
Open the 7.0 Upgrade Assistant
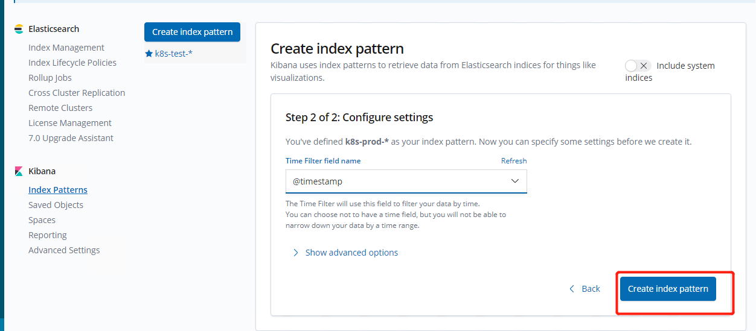point(71,138)
